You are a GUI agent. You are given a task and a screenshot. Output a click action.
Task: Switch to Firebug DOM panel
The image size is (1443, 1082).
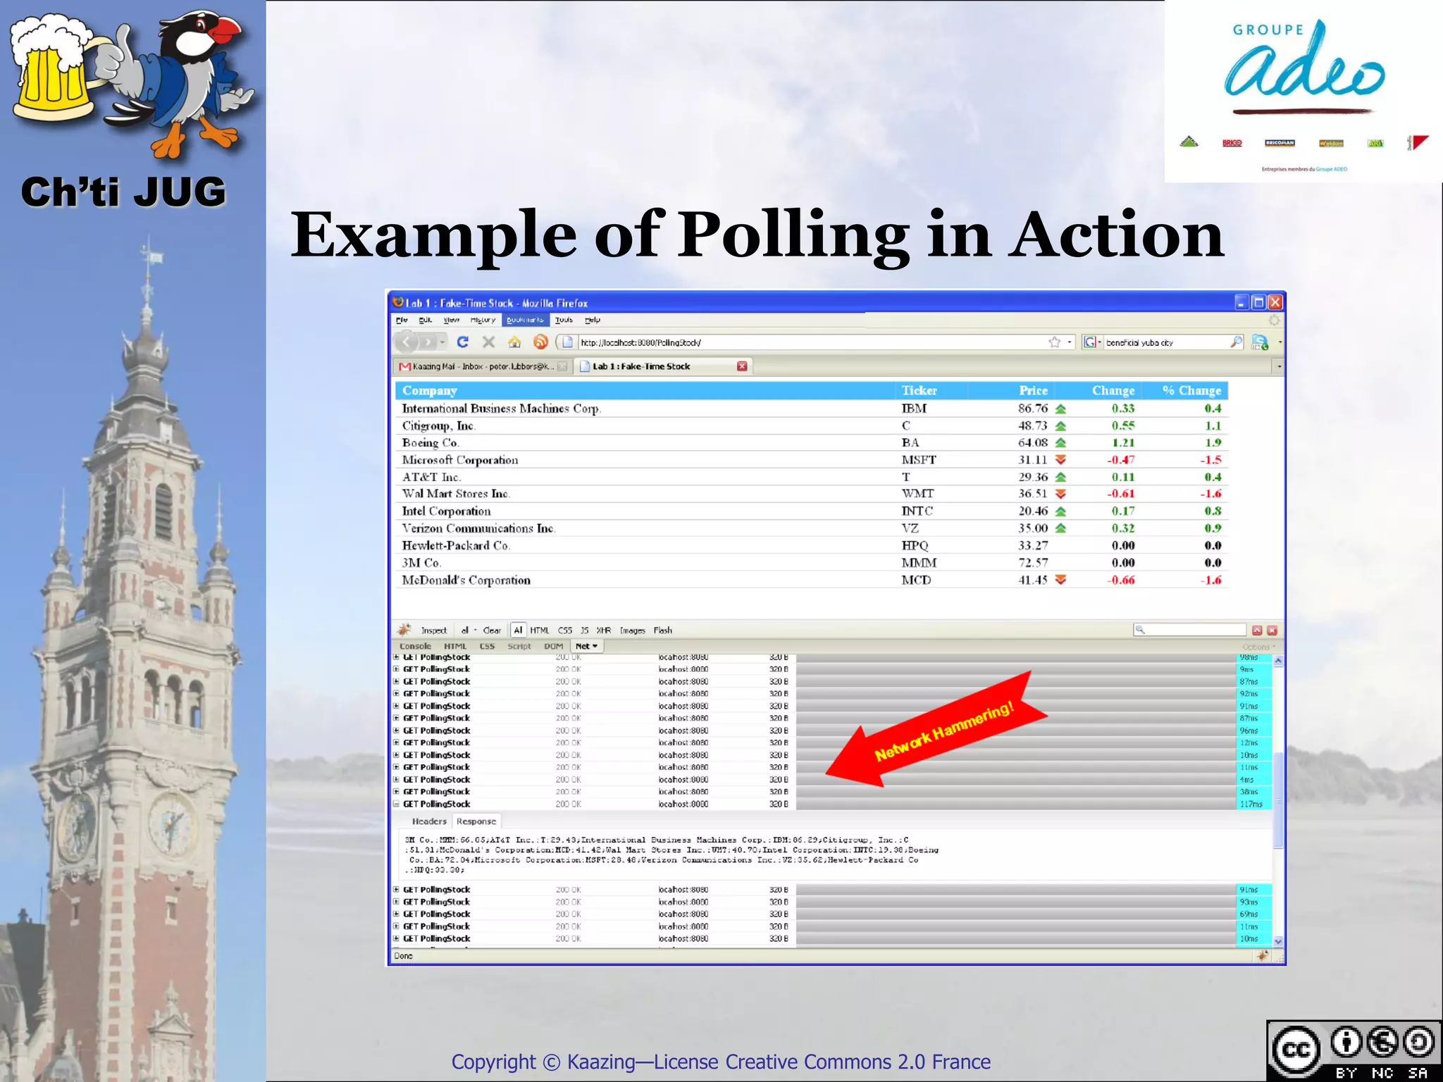pos(554,646)
